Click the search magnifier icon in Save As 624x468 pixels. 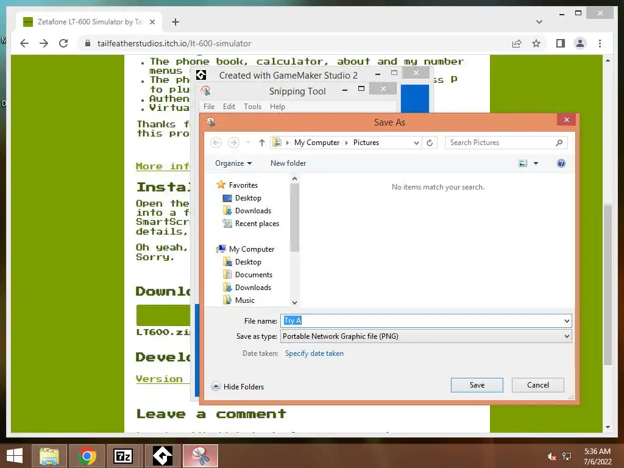click(x=559, y=143)
